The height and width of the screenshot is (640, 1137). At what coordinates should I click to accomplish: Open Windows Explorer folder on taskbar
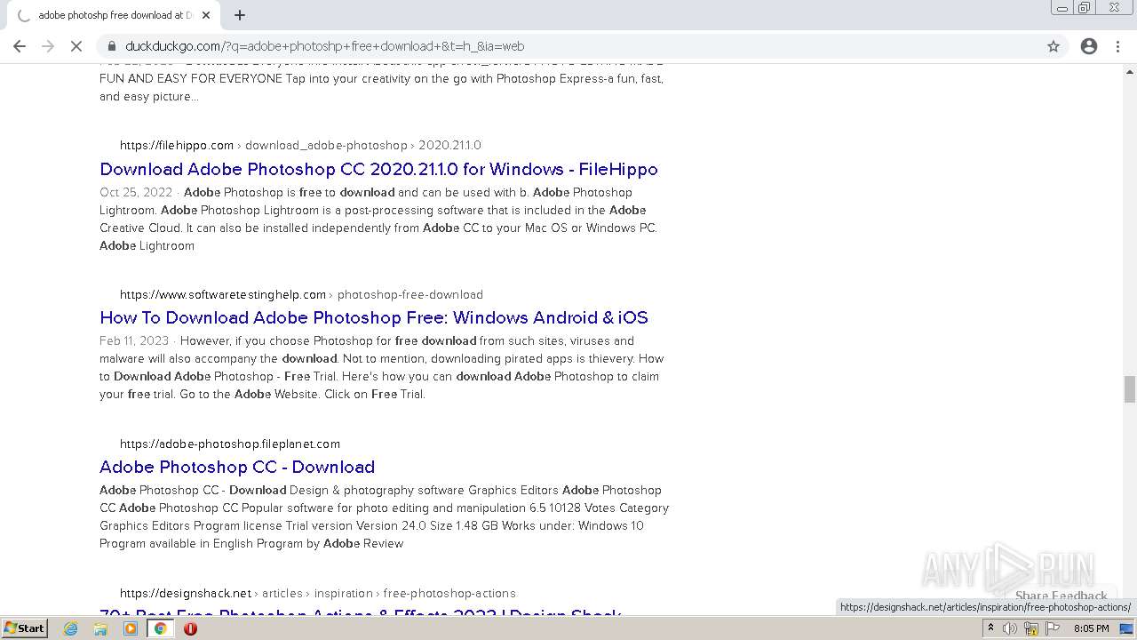pyautogui.click(x=100, y=628)
